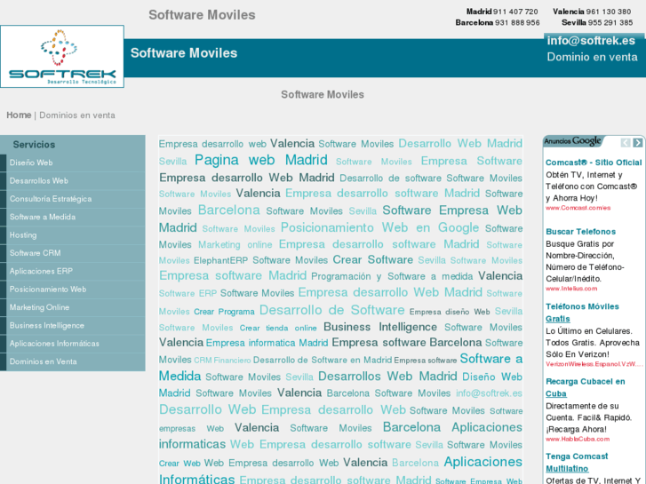Click Crear tienda online tag

(278, 329)
